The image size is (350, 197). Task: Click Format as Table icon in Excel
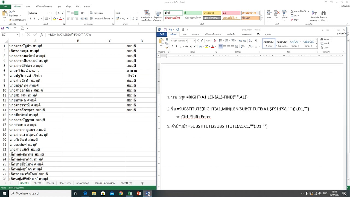158,13
